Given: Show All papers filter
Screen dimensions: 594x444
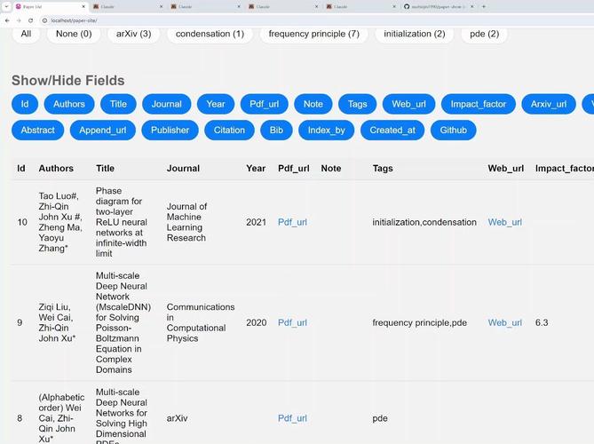Looking at the screenshot, I should (26, 34).
